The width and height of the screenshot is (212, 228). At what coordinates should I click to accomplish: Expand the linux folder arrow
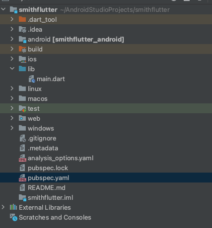pos(12,89)
